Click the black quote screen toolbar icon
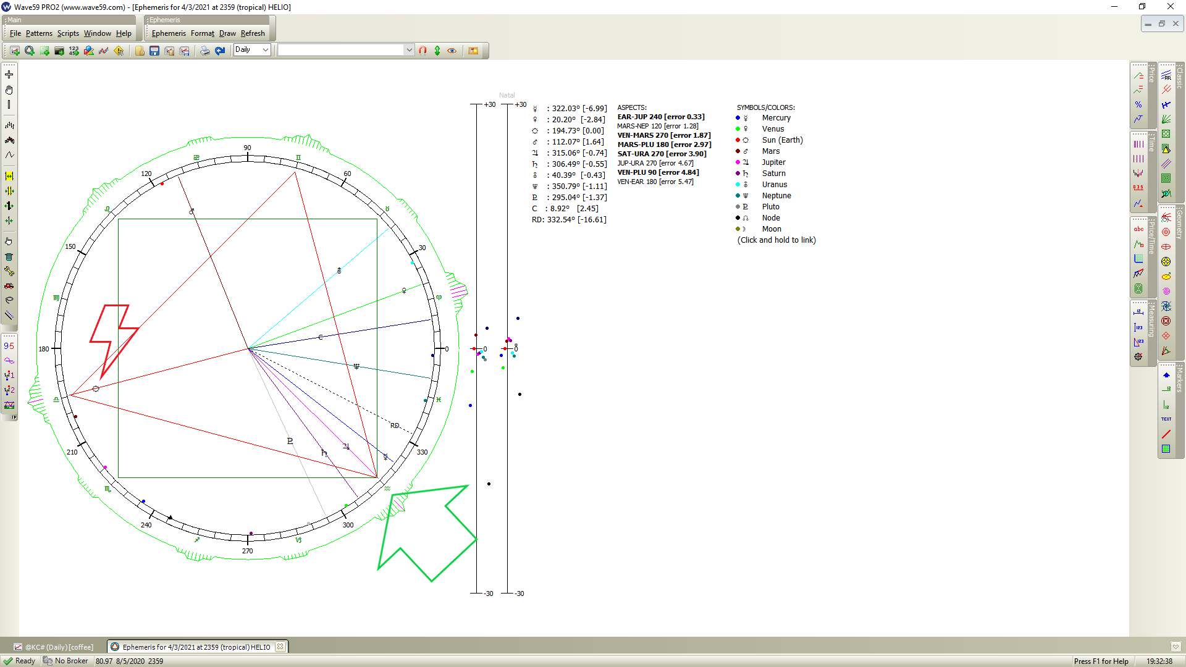Viewport: 1186px width, 667px height. coord(59,51)
